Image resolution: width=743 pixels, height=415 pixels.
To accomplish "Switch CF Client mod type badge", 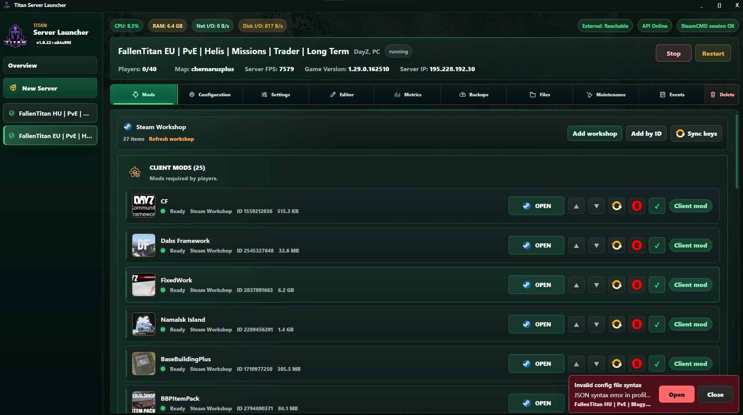I will [690, 206].
